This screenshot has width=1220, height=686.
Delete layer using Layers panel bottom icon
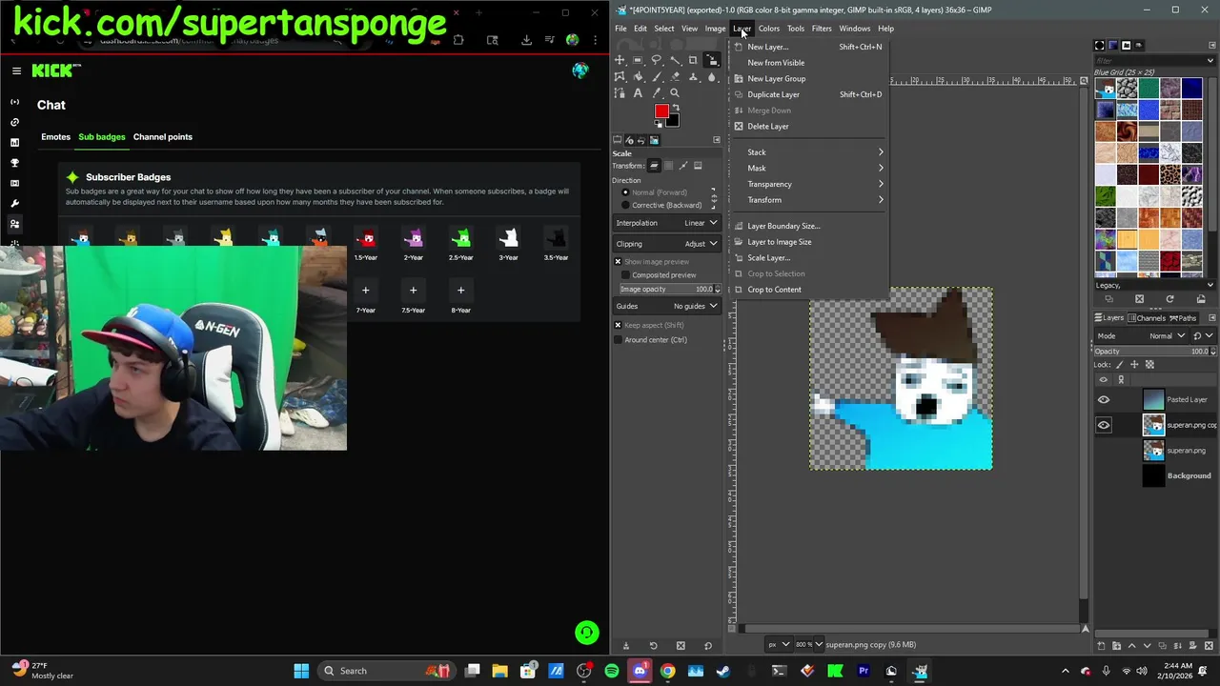(1209, 646)
